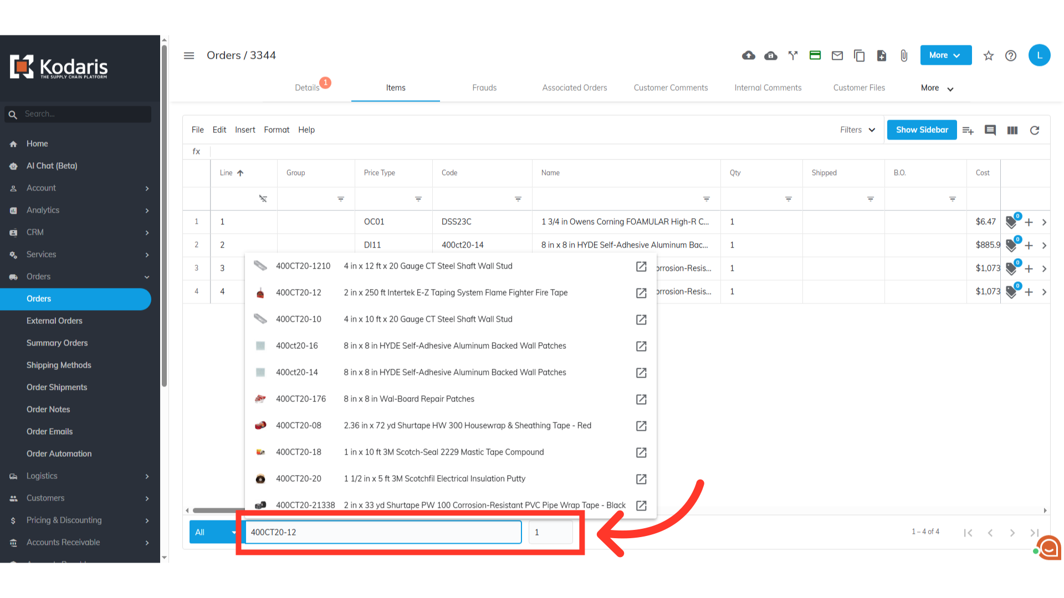Toggle hamburger menu to collapse sidebar

pyautogui.click(x=189, y=55)
